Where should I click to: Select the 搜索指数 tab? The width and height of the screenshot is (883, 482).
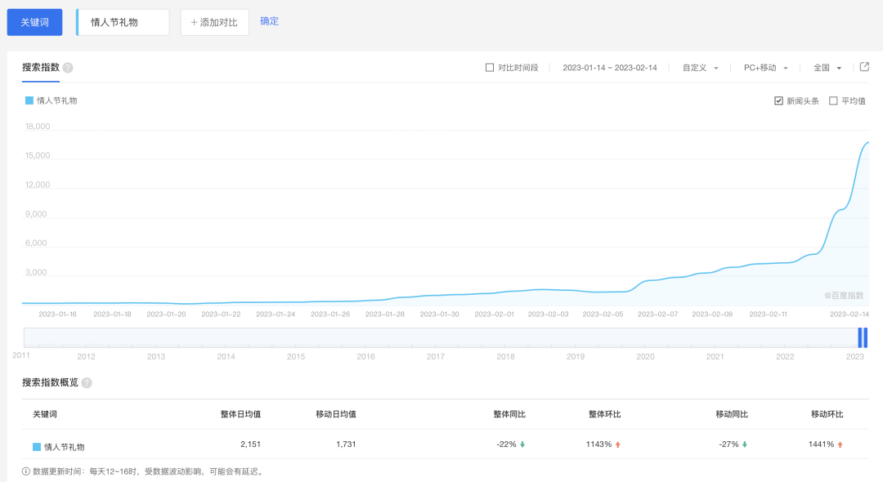coord(41,67)
